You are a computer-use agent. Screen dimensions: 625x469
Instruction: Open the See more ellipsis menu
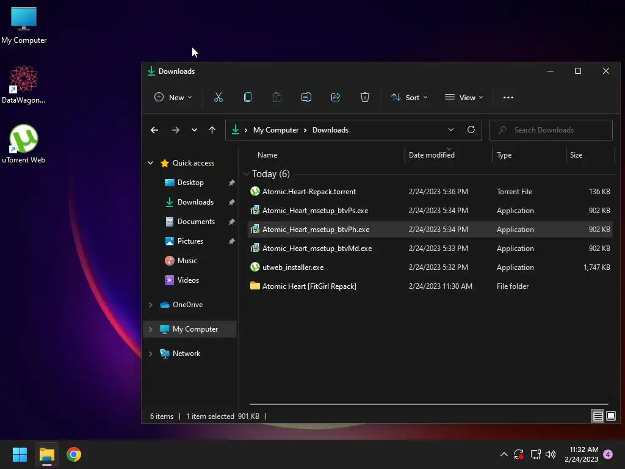(508, 97)
